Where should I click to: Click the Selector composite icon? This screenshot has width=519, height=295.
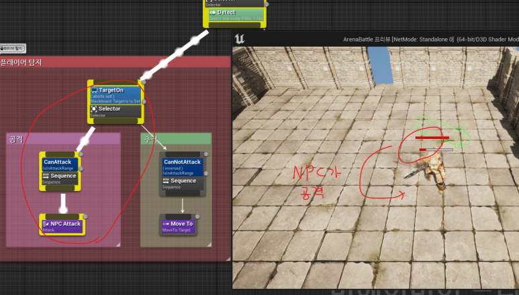[x=94, y=109]
